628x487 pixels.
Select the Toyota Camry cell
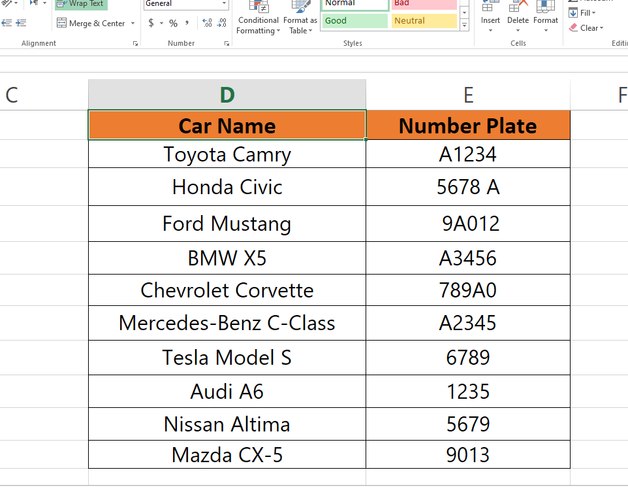click(227, 154)
